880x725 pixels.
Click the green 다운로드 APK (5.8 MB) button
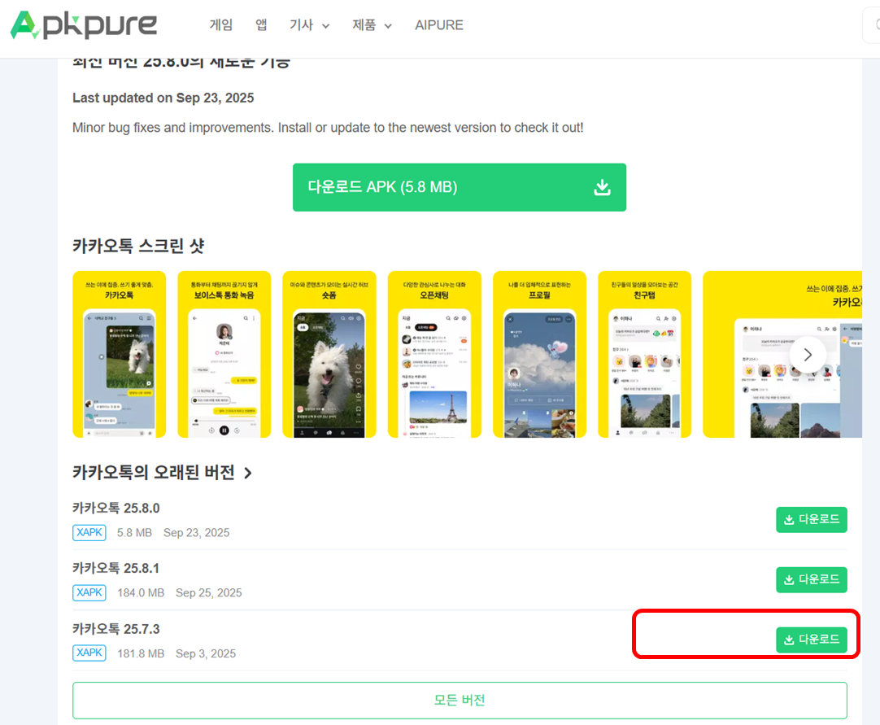[x=459, y=188]
